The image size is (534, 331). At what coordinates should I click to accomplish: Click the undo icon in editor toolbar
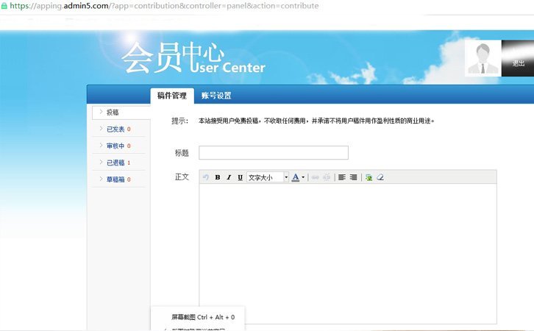(x=206, y=177)
